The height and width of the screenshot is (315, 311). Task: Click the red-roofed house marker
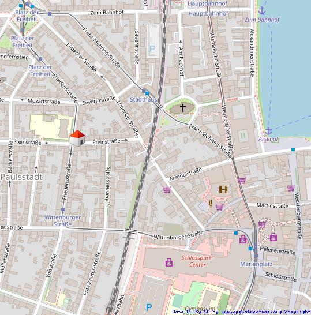coord(77,138)
